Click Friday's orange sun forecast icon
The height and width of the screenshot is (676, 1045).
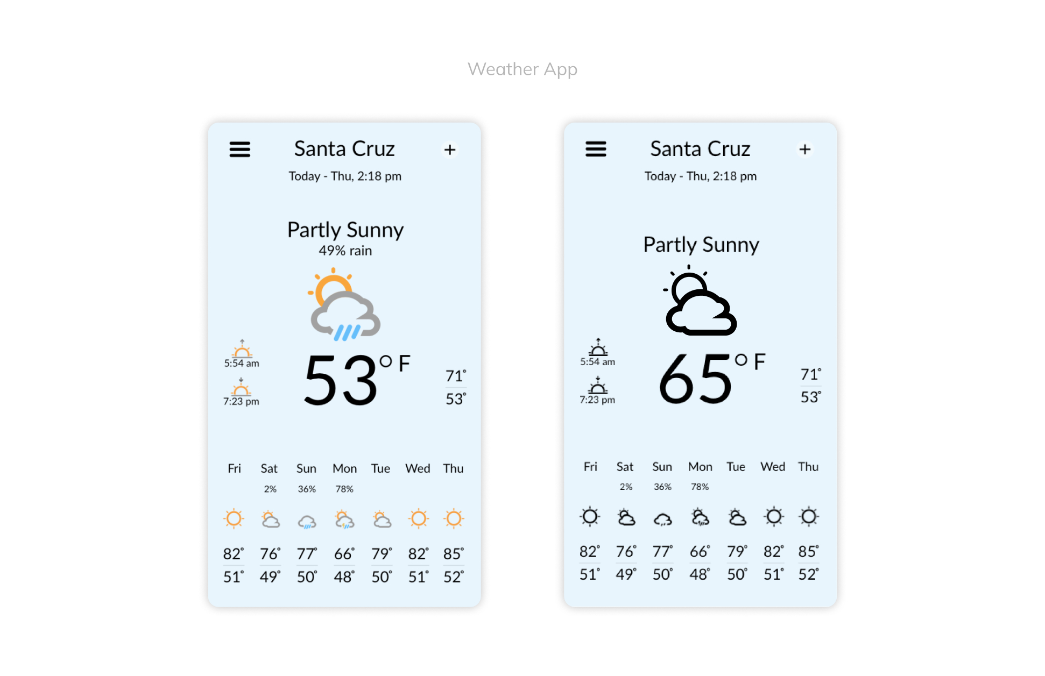point(234,519)
